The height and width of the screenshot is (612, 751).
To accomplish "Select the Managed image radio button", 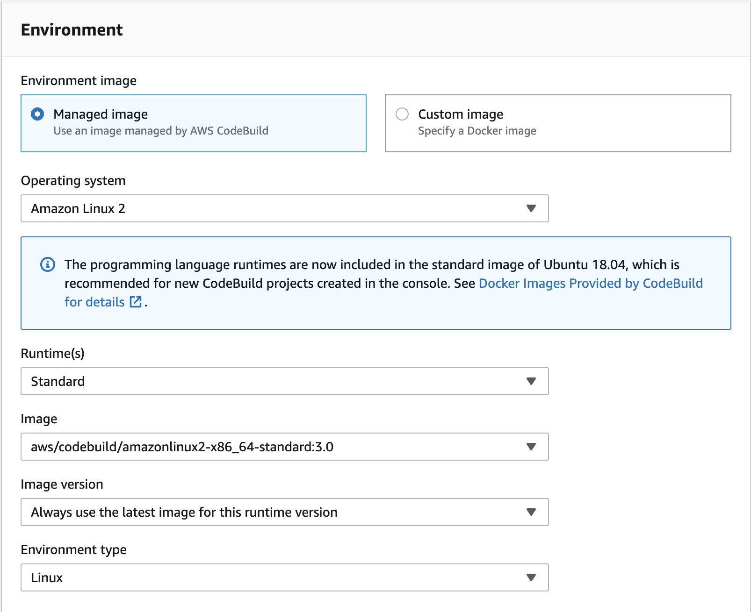I will pyautogui.click(x=37, y=114).
